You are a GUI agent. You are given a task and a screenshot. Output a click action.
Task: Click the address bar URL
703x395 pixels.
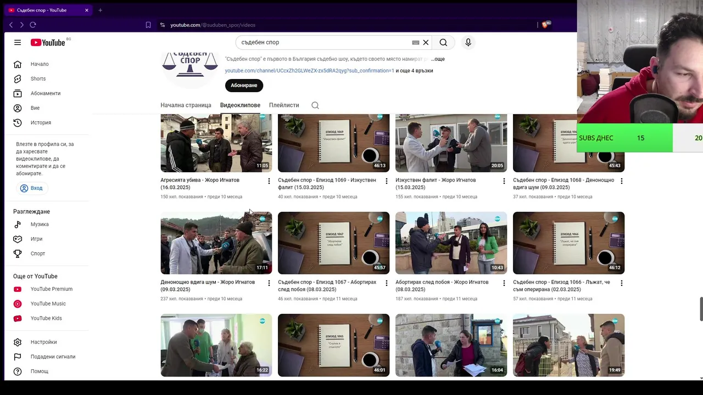(213, 25)
